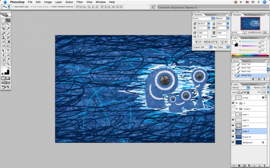Image resolution: width=270 pixels, height=168 pixels.
Task: Open the Filter menu
Action: [x=80, y=2]
